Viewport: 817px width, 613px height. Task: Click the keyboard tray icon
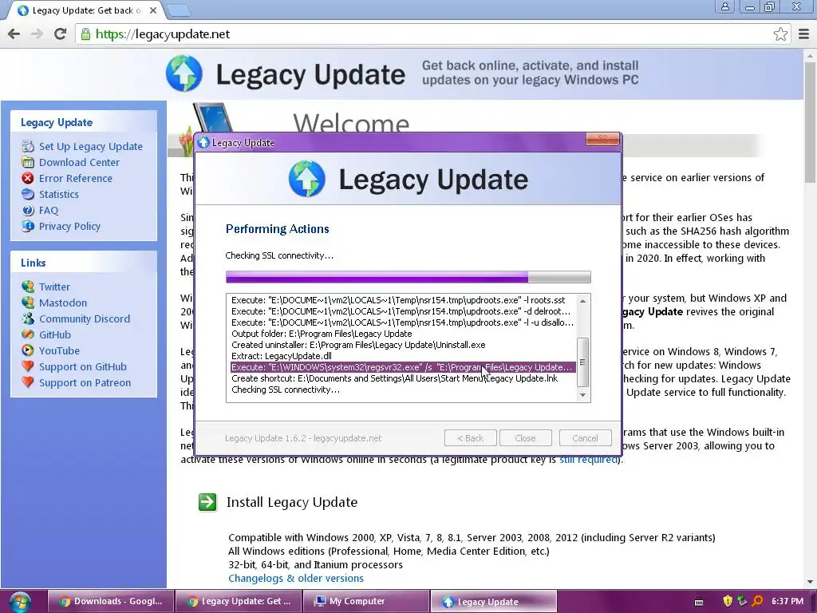pos(699,602)
